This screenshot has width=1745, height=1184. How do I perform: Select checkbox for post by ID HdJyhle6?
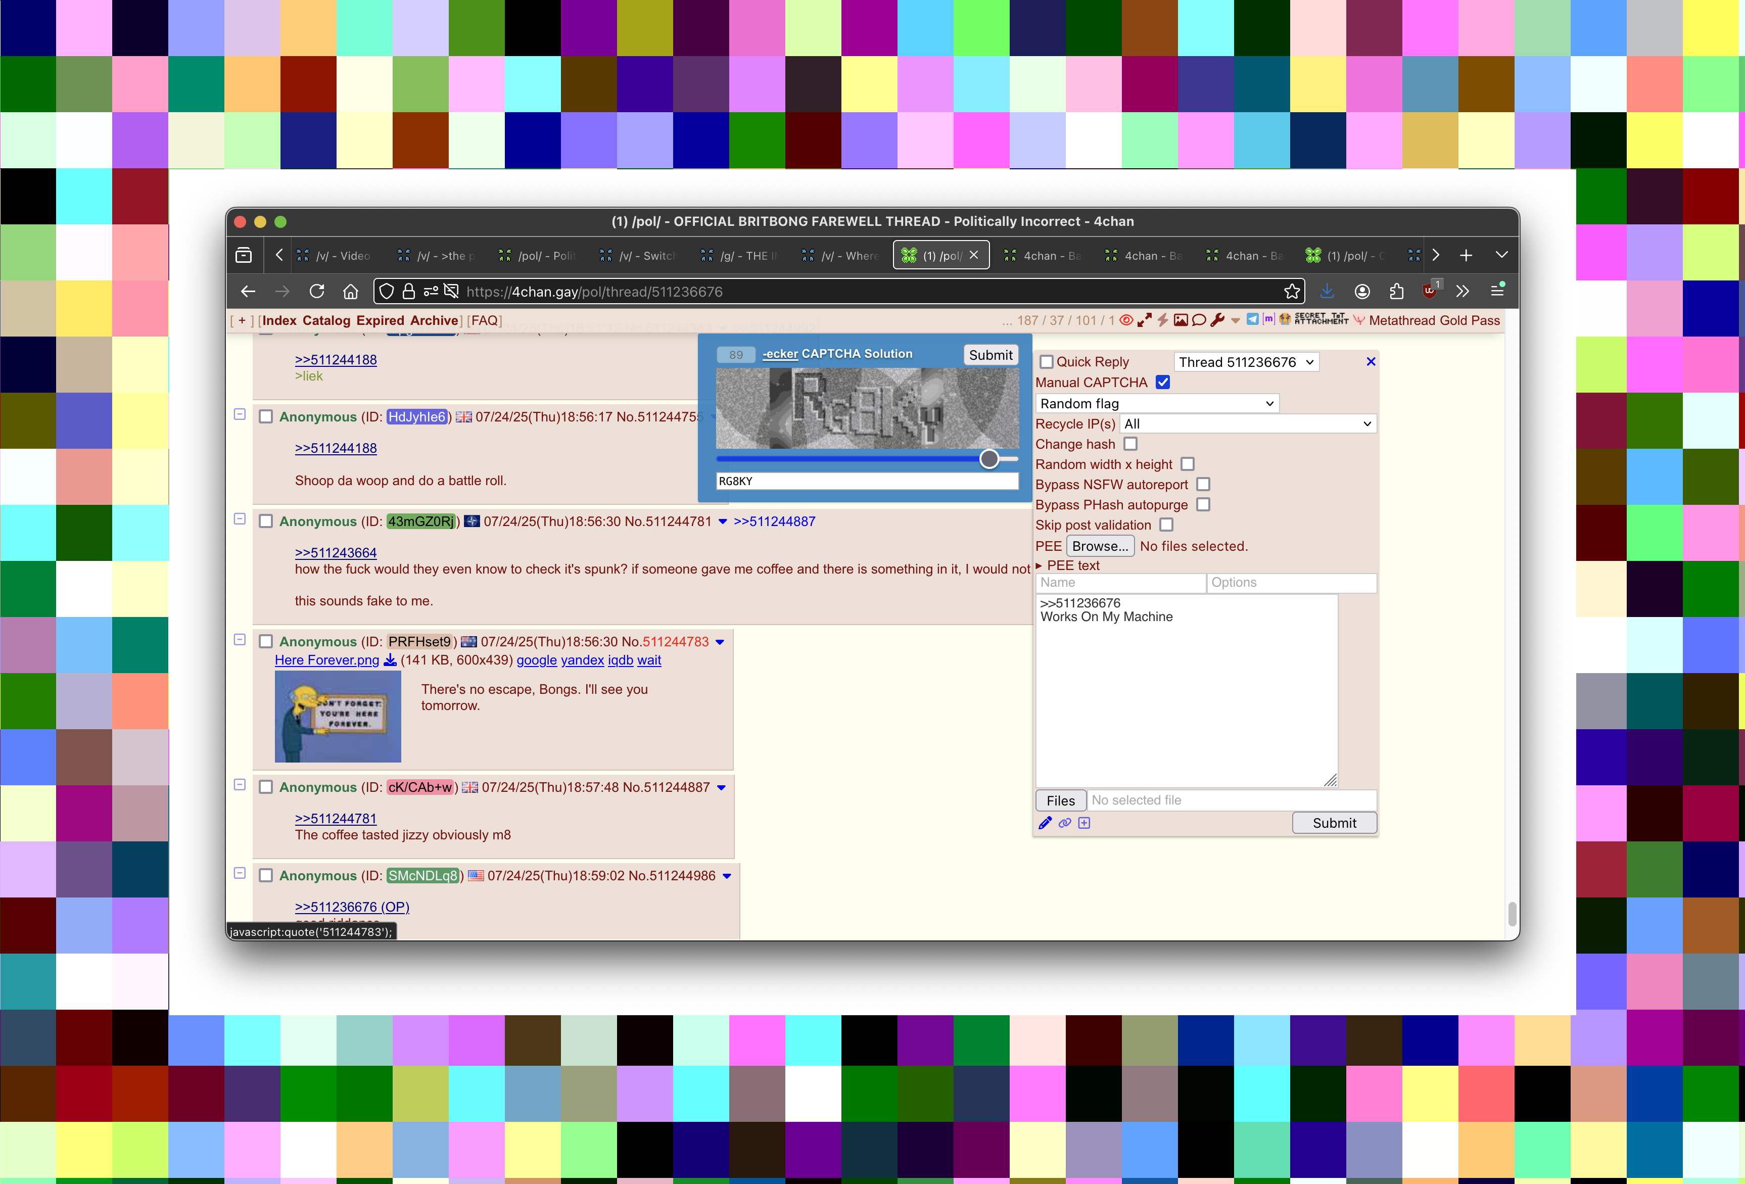tap(266, 417)
